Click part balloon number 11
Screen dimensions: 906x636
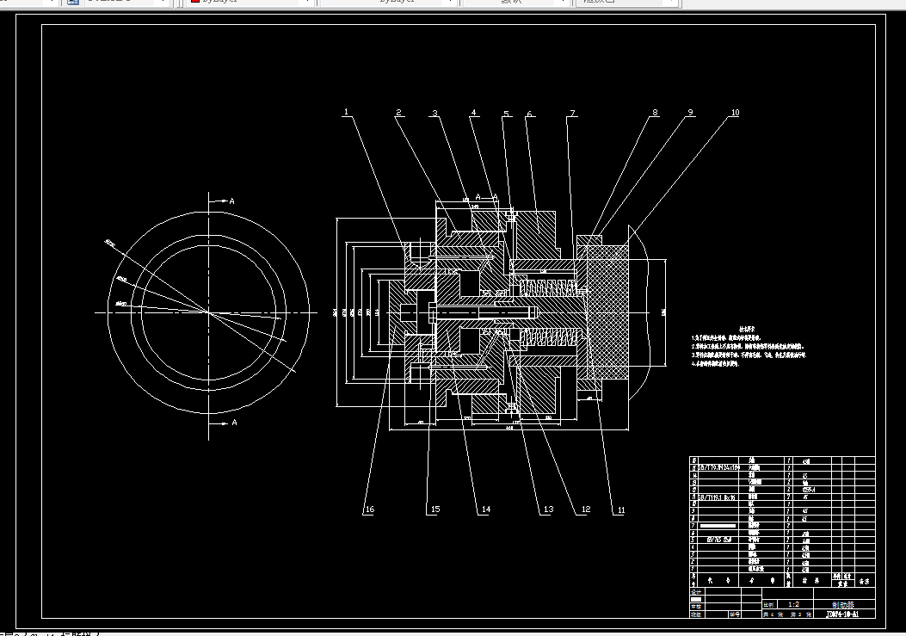pyautogui.click(x=621, y=510)
